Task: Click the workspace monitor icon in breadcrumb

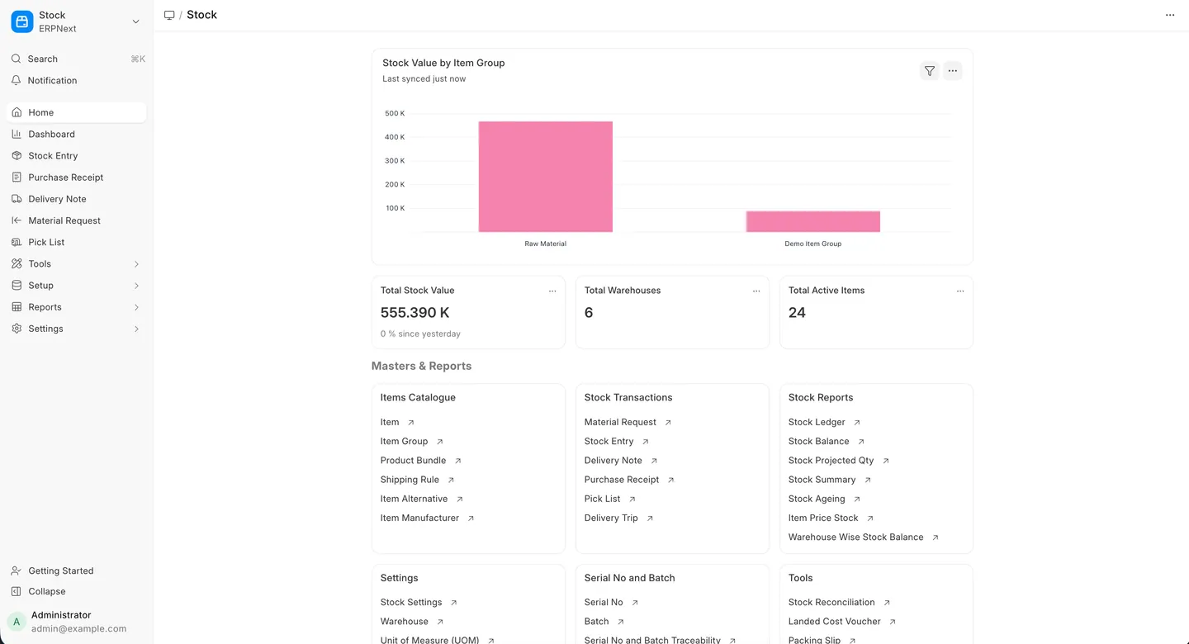Action: [x=169, y=15]
